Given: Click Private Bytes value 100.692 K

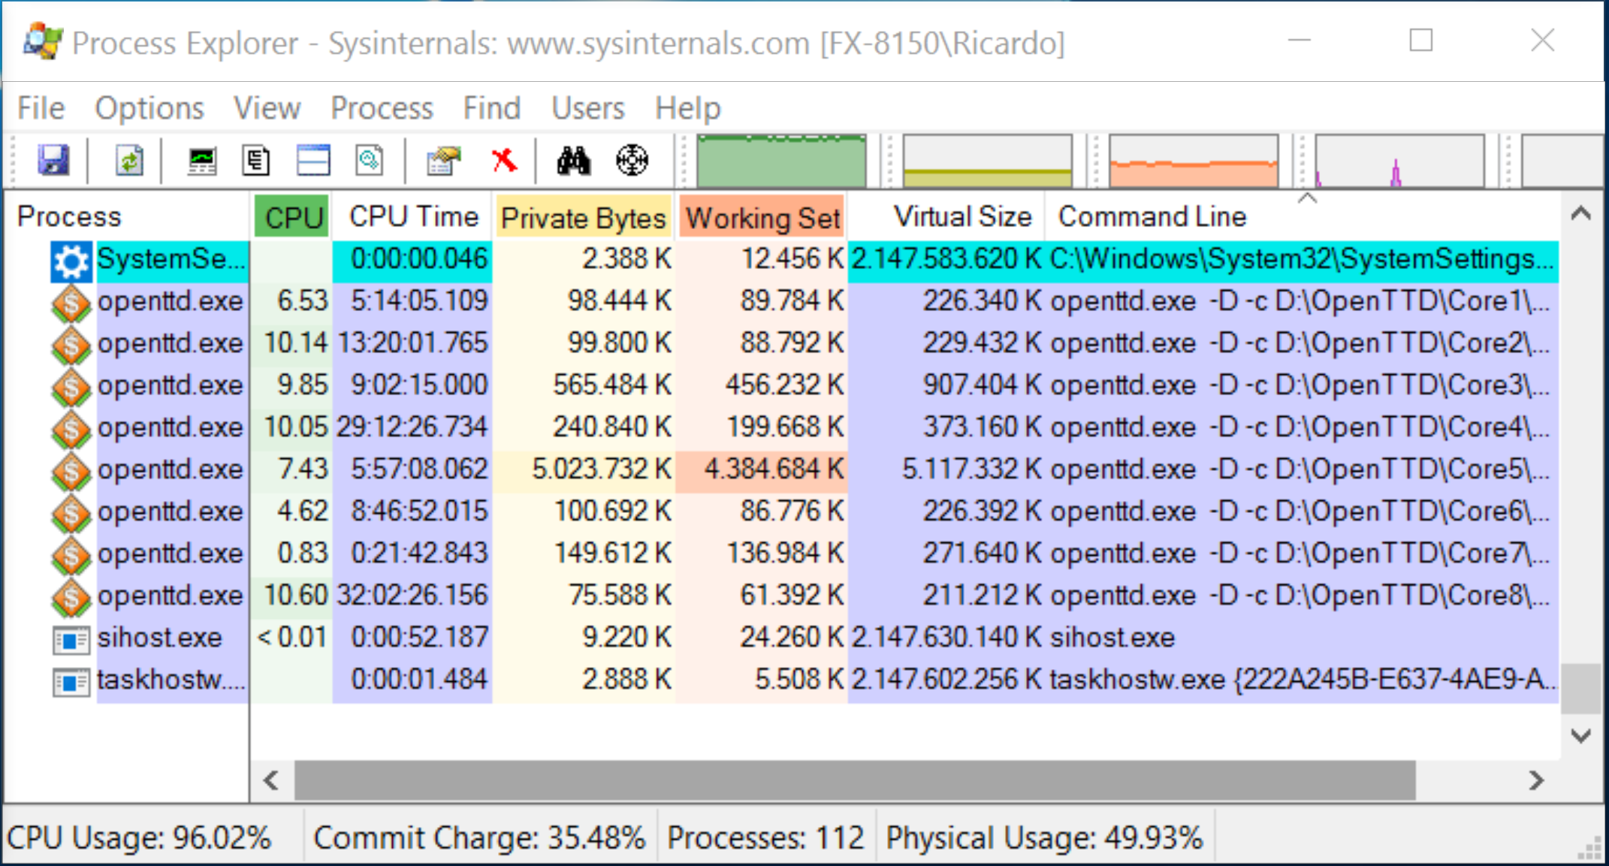Looking at the screenshot, I should click(612, 511).
